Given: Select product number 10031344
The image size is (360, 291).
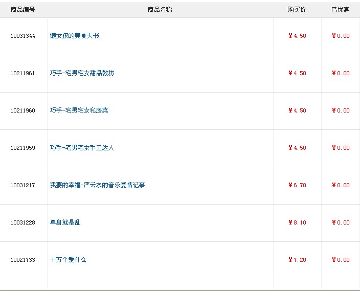Looking at the screenshot, I should click(x=22, y=36).
